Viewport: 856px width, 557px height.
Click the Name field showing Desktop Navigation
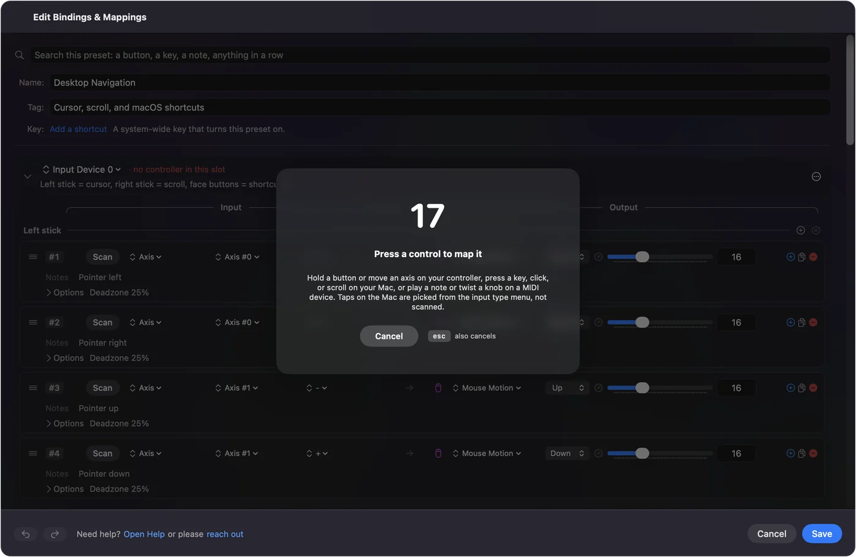[x=440, y=82]
